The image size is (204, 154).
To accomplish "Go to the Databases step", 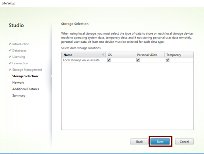I will click(19, 50).
